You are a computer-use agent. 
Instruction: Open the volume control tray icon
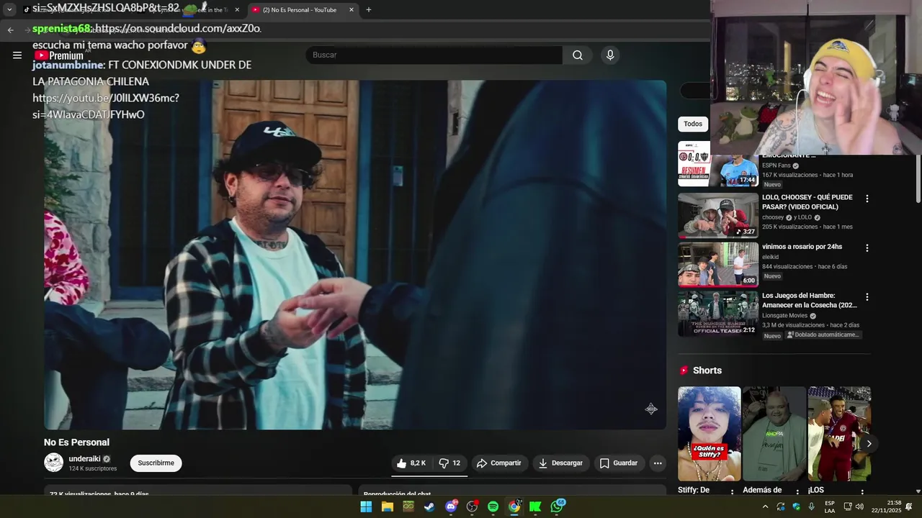(x=859, y=506)
